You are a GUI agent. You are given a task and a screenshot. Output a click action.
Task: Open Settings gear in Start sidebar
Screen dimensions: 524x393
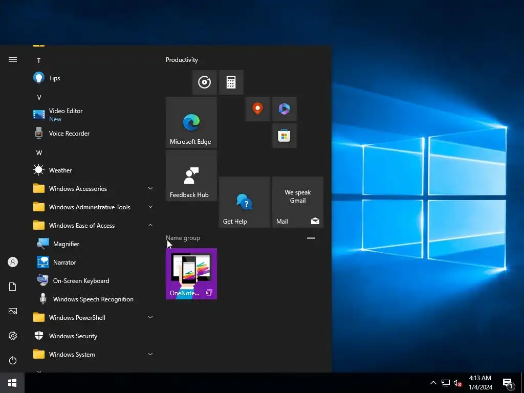click(x=13, y=336)
